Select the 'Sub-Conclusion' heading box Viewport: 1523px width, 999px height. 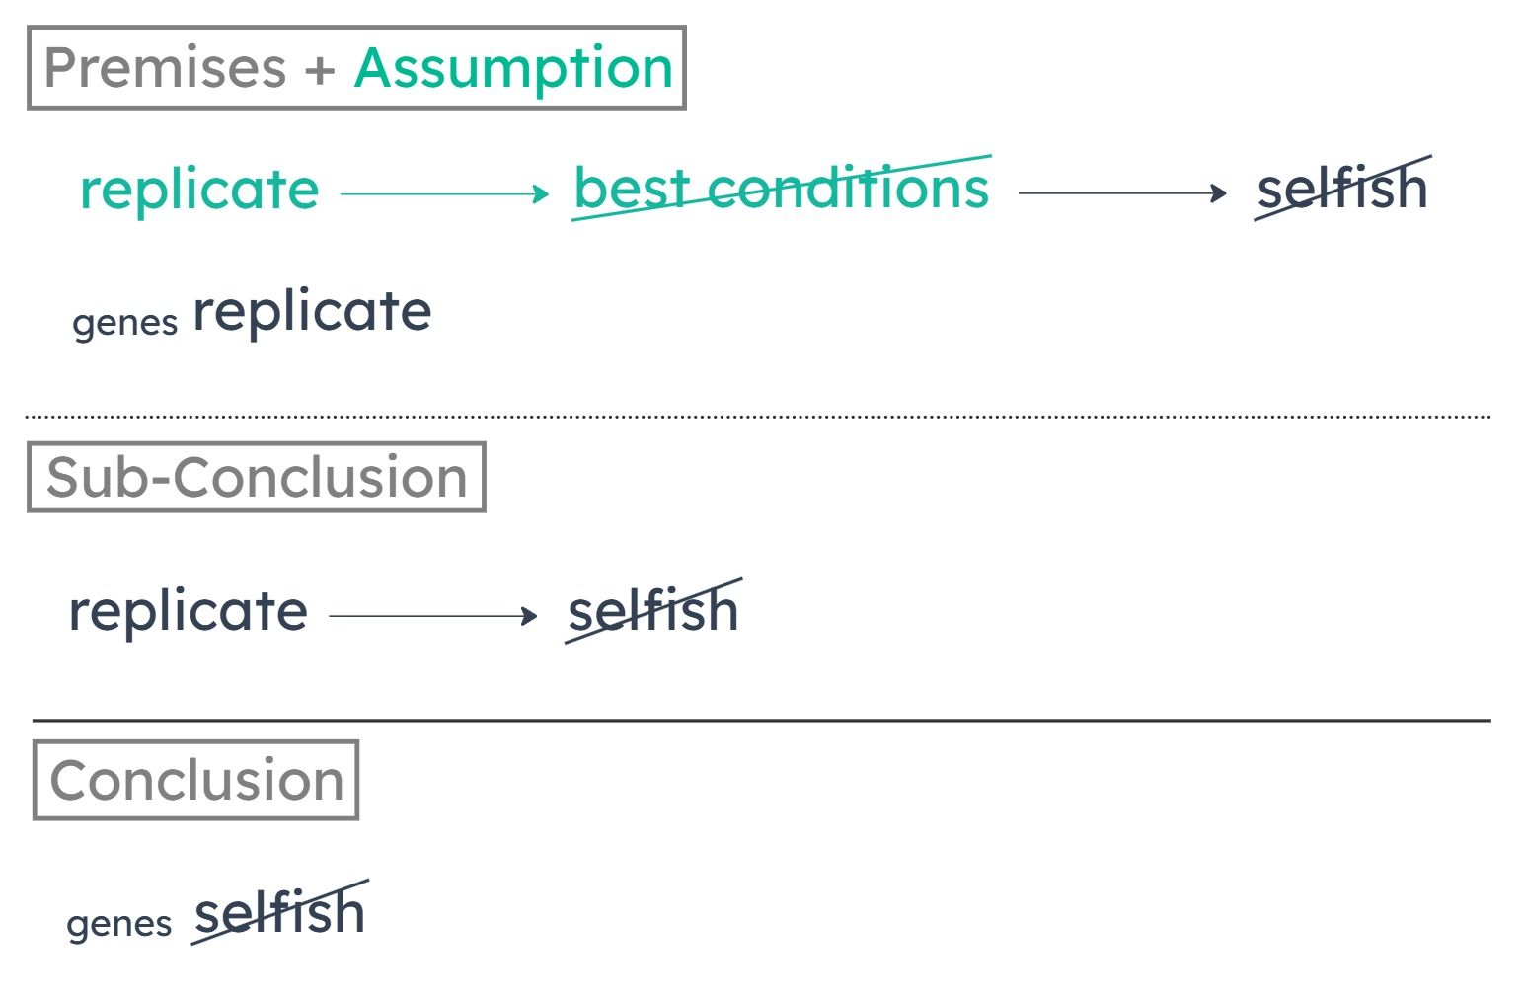[x=257, y=477]
